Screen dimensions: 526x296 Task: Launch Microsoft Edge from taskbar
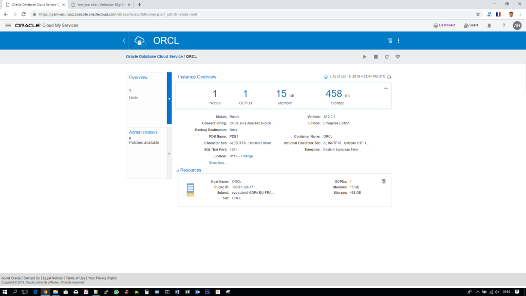pyautogui.click(x=35, y=292)
